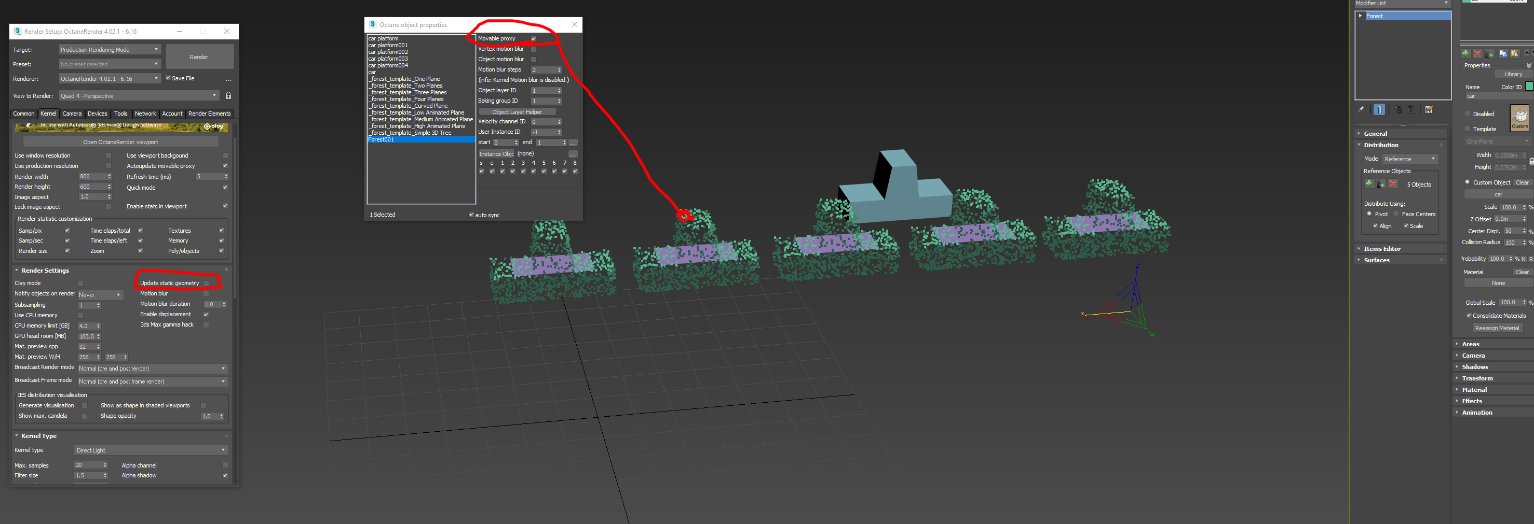Image resolution: width=1534 pixels, height=524 pixels.
Task: Copy item properties icon
Action: click(1503, 53)
